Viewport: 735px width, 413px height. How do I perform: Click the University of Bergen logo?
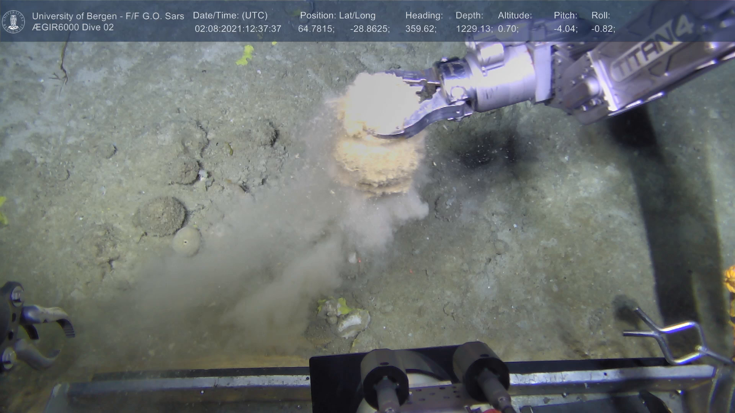[x=13, y=21]
